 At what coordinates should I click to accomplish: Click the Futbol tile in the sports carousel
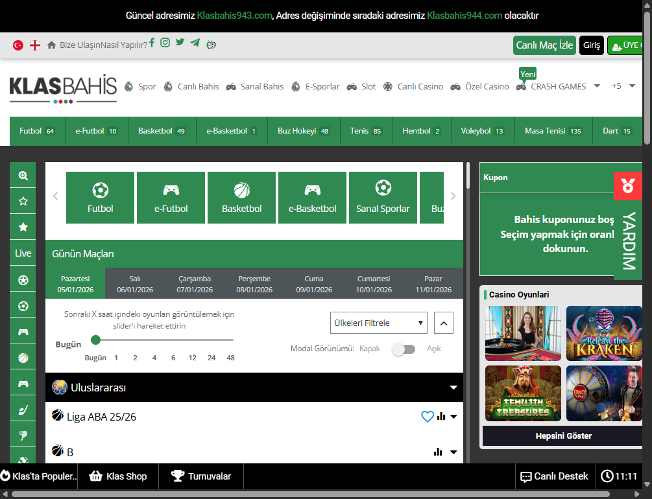pos(101,198)
